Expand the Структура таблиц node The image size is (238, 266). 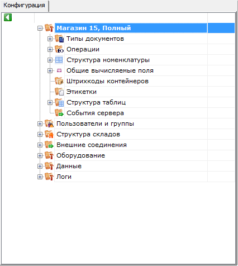pos(50,102)
